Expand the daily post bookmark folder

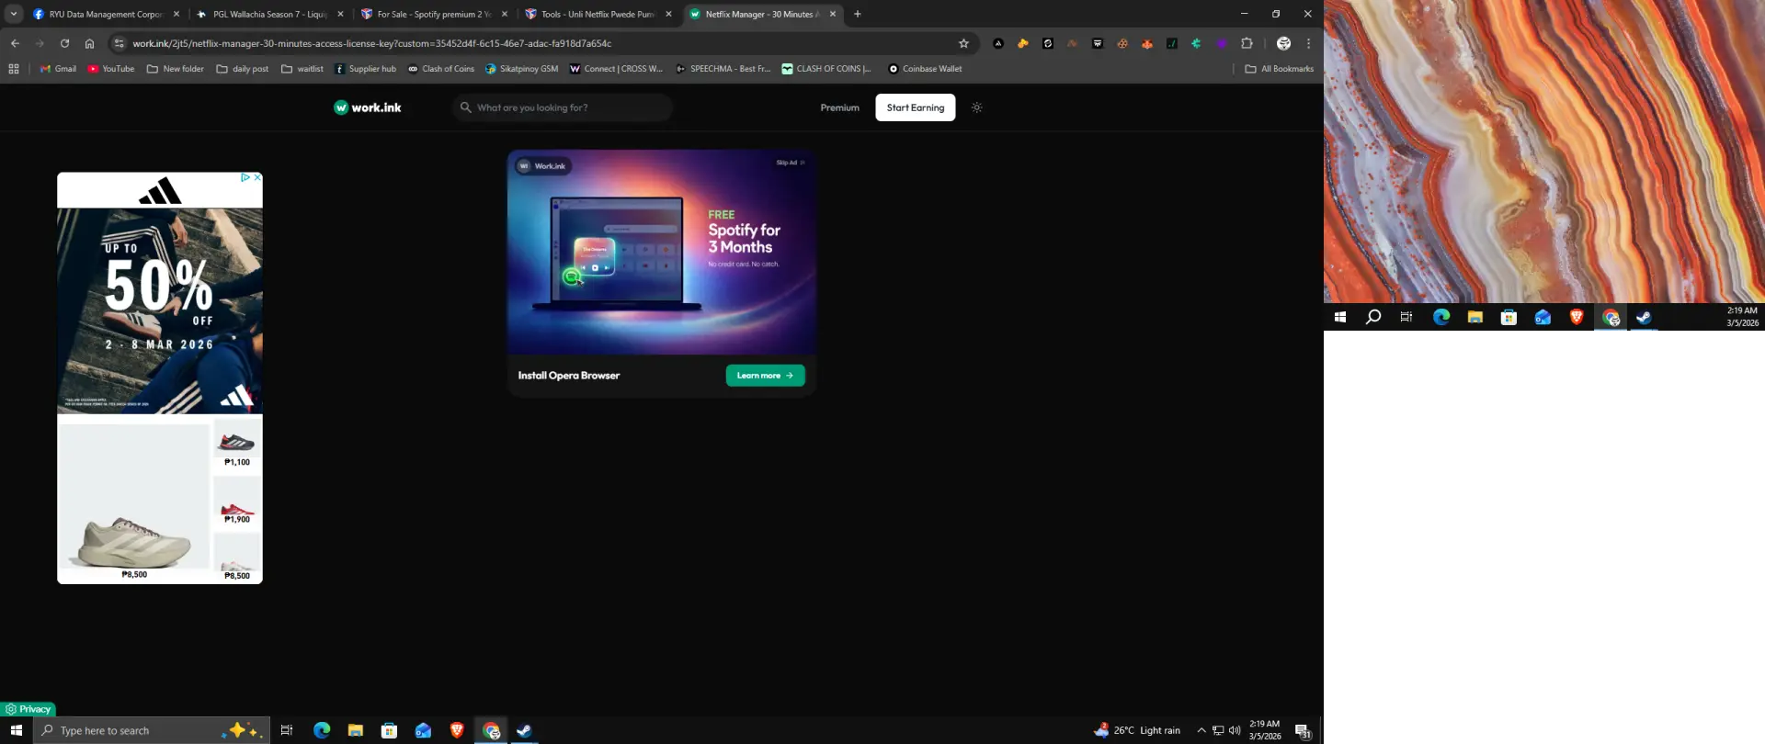243,69
